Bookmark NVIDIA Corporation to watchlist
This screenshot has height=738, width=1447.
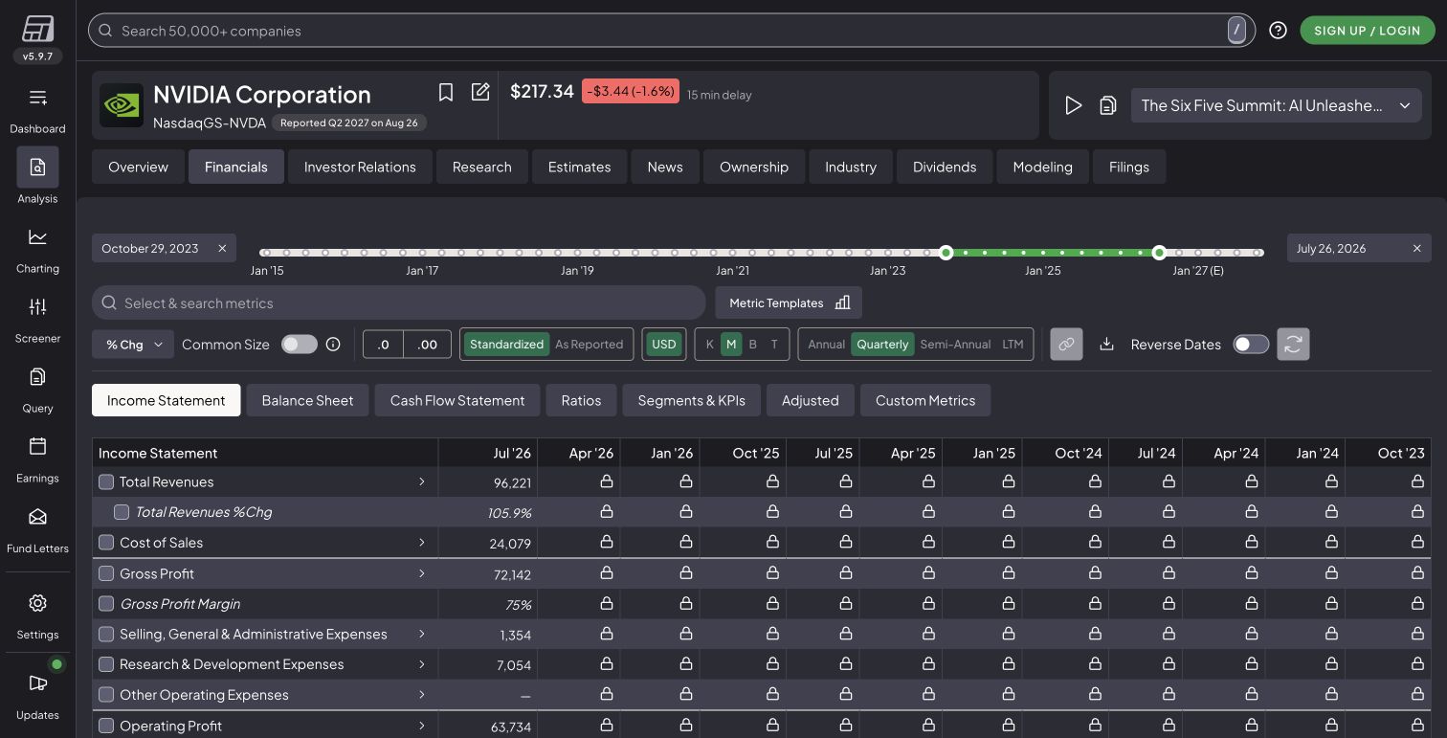446,92
